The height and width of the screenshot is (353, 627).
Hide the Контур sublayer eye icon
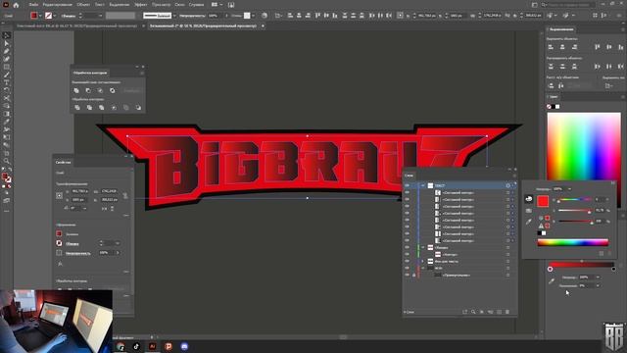(408, 255)
